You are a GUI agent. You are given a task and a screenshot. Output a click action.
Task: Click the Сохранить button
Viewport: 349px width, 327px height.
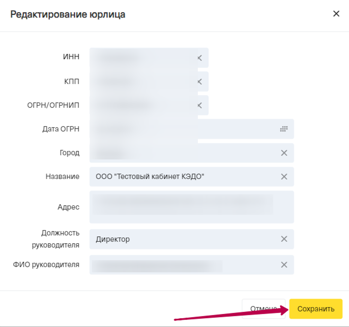tap(316, 309)
